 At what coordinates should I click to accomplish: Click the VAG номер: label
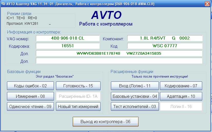(18, 39)
